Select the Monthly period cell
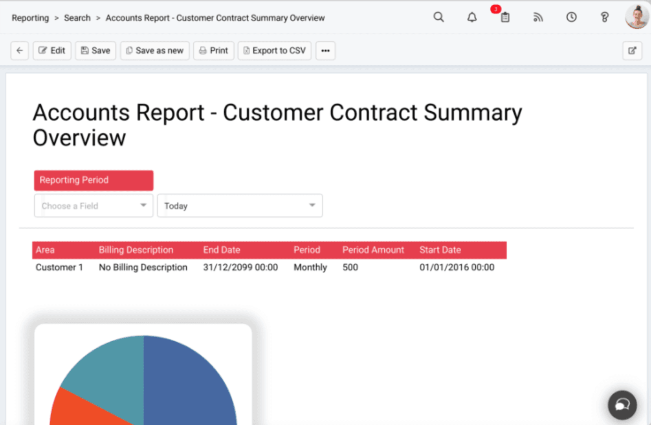The height and width of the screenshot is (425, 651). tap(310, 267)
